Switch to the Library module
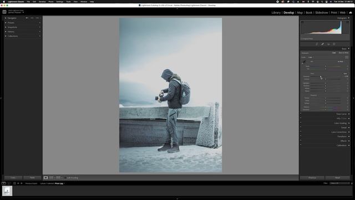 [x=276, y=13]
